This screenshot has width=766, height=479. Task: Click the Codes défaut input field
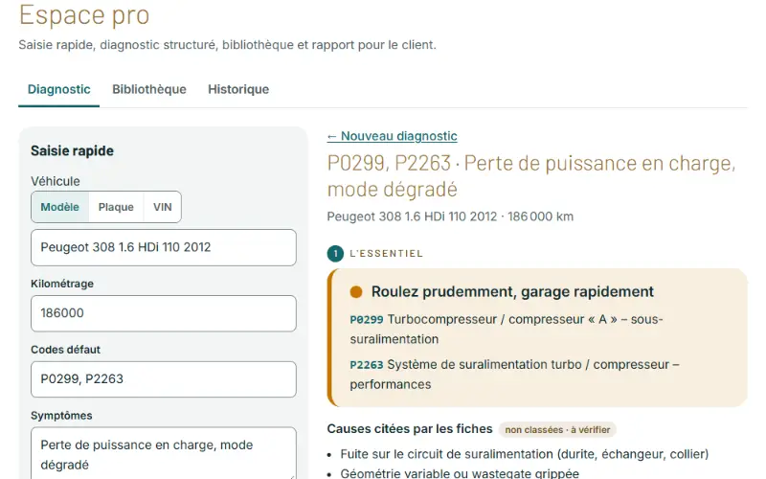point(163,379)
